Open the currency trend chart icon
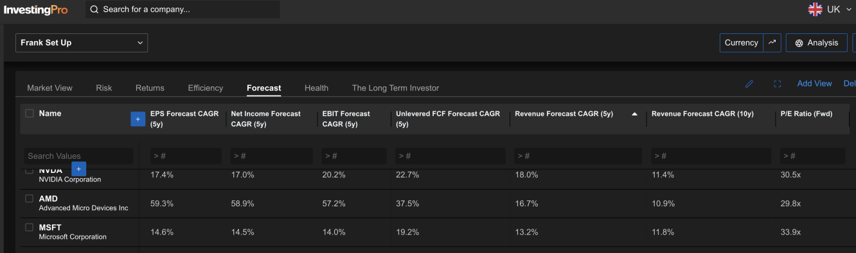The image size is (856, 253). [772, 43]
